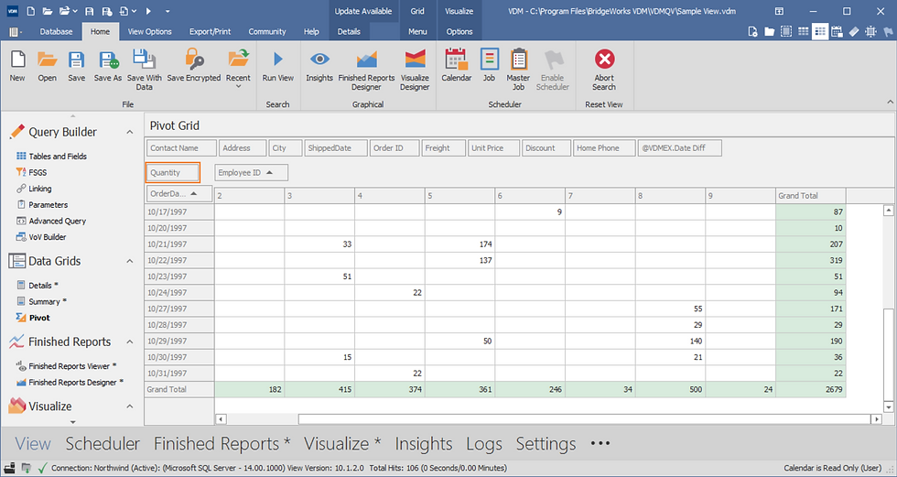Open Finished Reports Viewer in sidebar

click(x=66, y=366)
